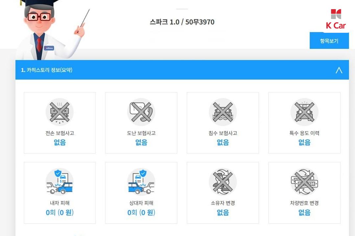The width and height of the screenshot is (355, 236).
Task: Click the 차량번호 변경 license plate icon
Action: 304,182
